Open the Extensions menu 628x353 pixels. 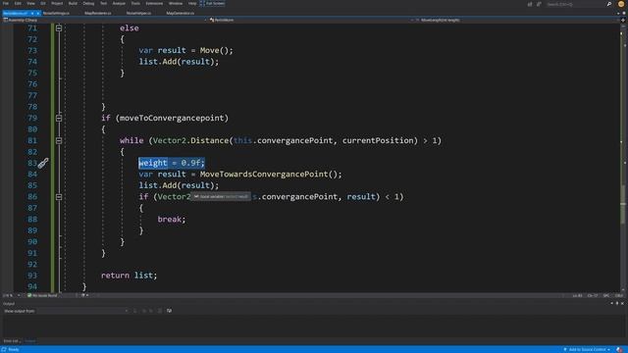pyautogui.click(x=154, y=4)
